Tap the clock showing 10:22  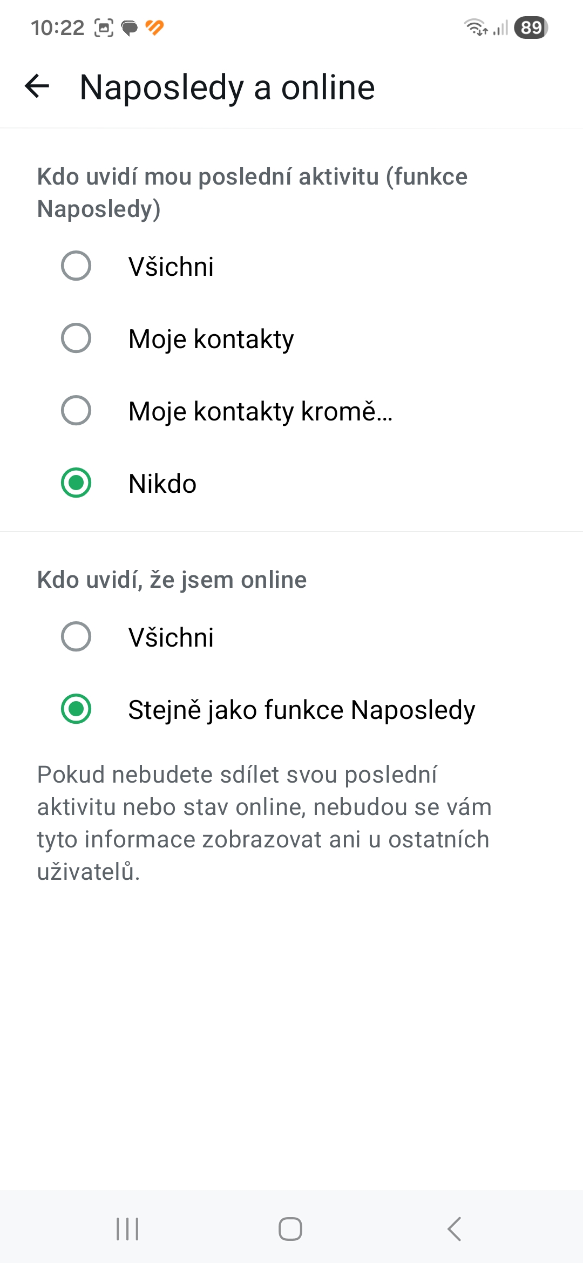click(x=57, y=28)
